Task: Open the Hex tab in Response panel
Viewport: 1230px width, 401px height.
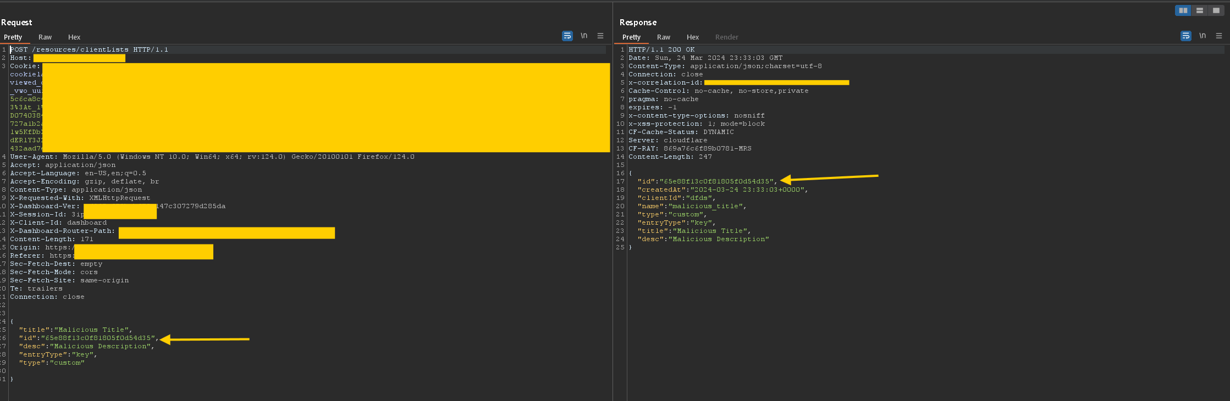Action: point(693,37)
